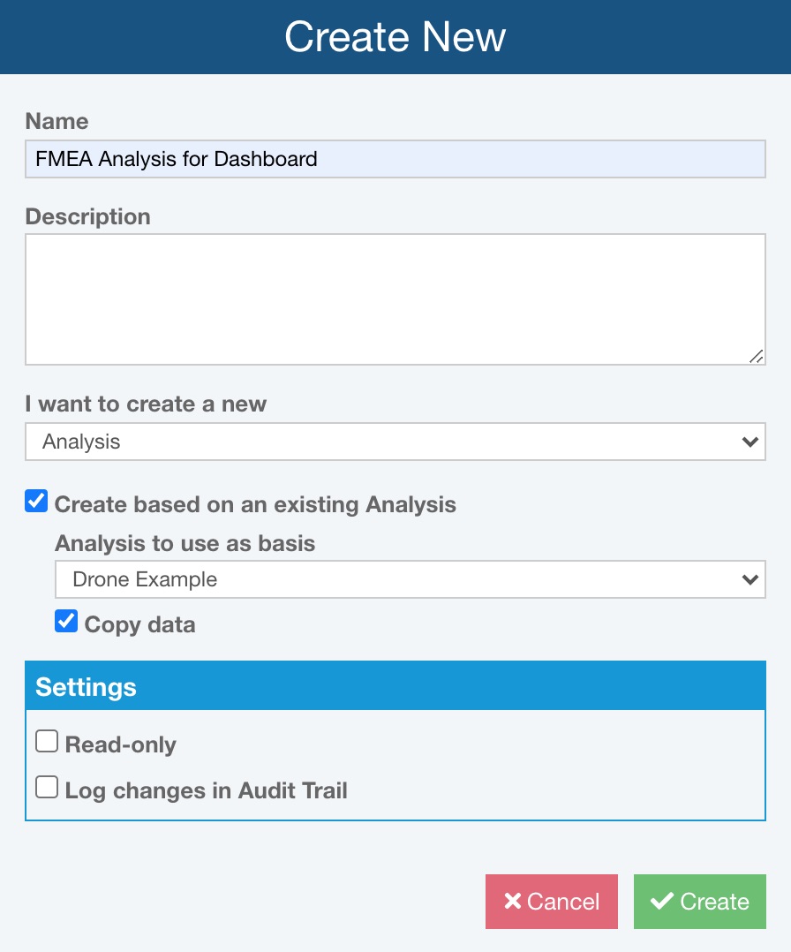The width and height of the screenshot is (791, 952).
Task: Click the chevron arrow of Analysis dropdown
Action: tap(750, 442)
